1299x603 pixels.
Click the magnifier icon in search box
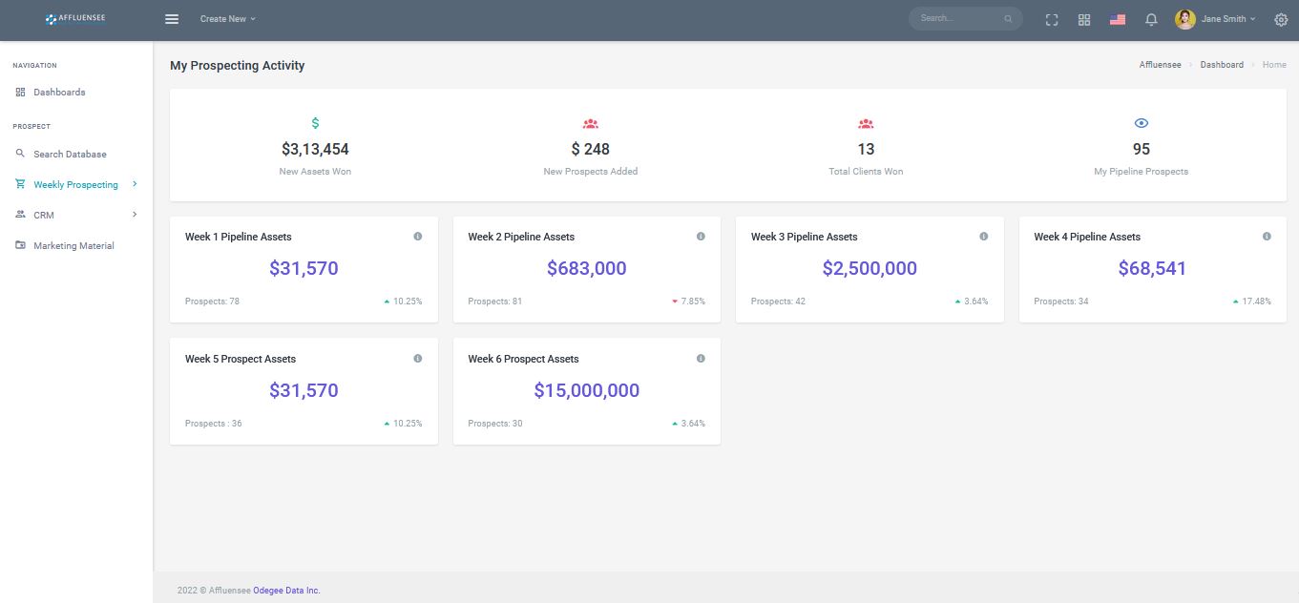tap(1008, 19)
